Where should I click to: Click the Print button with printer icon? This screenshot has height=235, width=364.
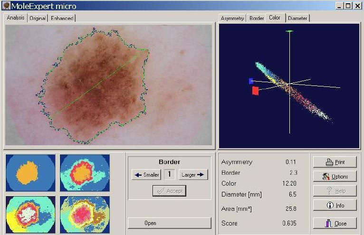pos(335,162)
